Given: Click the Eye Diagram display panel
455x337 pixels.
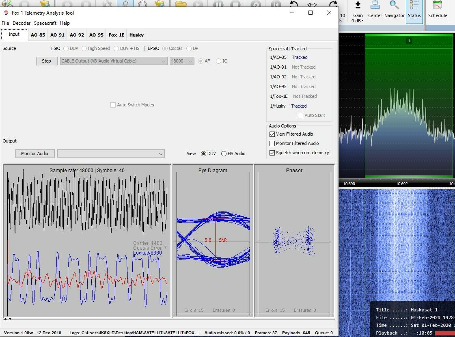Looking at the screenshot, I should [213, 240].
